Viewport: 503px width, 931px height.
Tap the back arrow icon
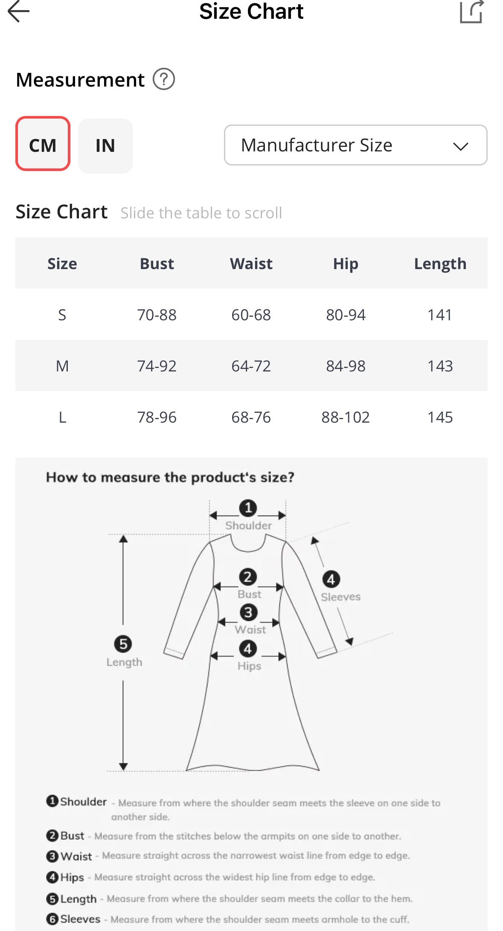pyautogui.click(x=19, y=11)
